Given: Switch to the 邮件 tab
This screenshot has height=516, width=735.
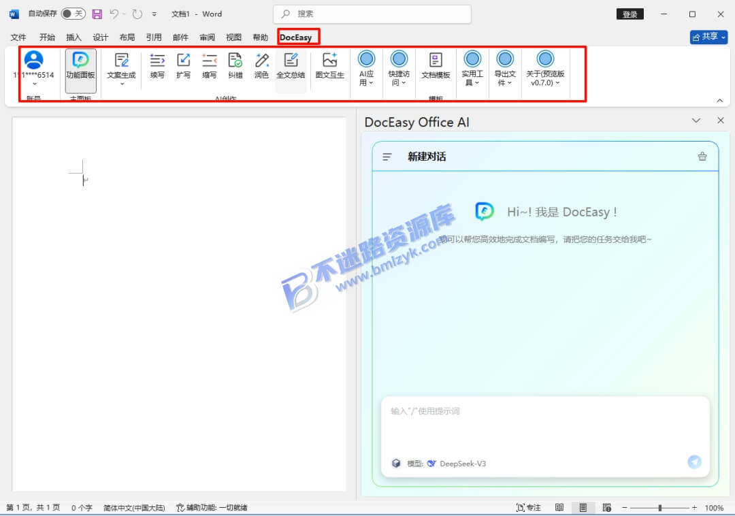Looking at the screenshot, I should [180, 37].
